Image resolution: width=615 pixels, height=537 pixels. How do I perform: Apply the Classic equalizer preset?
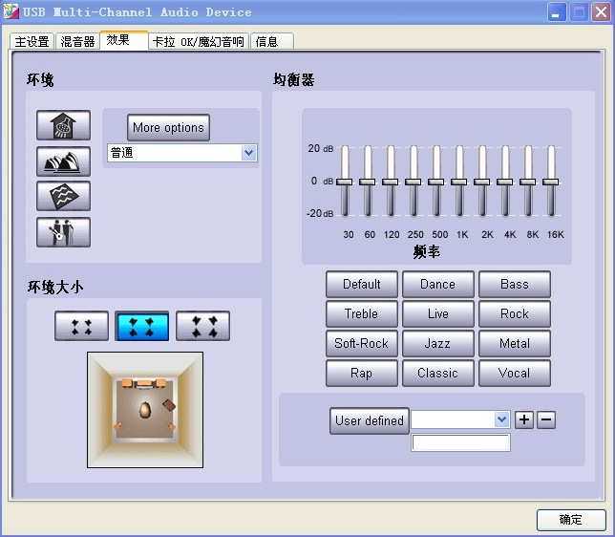tap(438, 373)
